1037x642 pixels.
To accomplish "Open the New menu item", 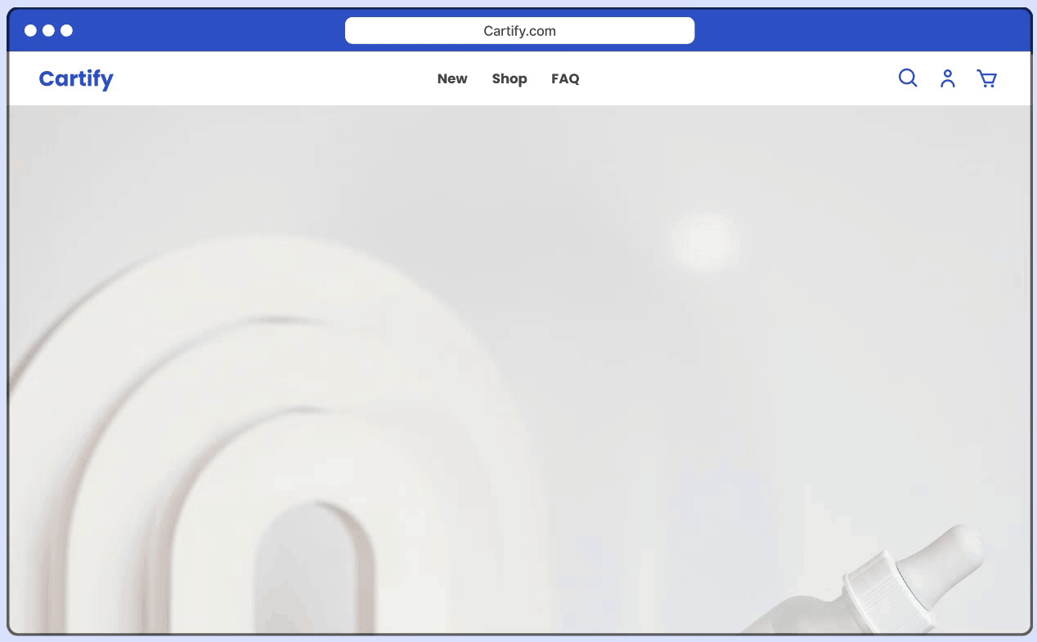I will pos(452,79).
